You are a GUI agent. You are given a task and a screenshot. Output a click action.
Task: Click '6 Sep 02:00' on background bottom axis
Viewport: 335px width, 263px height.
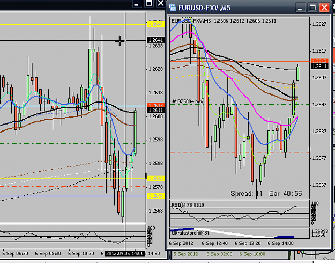[219, 254]
